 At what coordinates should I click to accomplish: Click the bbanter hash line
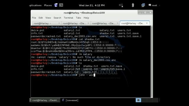76,48
